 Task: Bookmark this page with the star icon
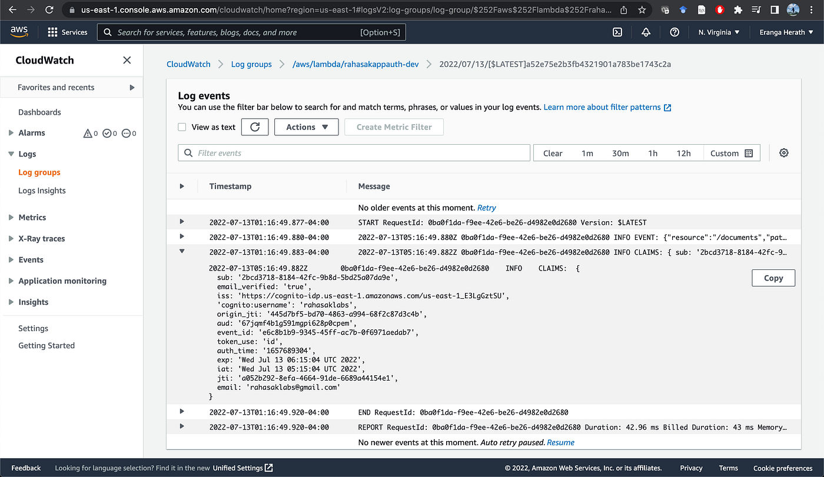pos(642,10)
